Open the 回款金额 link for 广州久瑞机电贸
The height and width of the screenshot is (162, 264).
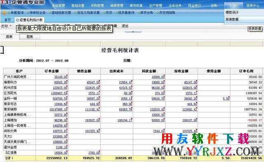coord(158,77)
